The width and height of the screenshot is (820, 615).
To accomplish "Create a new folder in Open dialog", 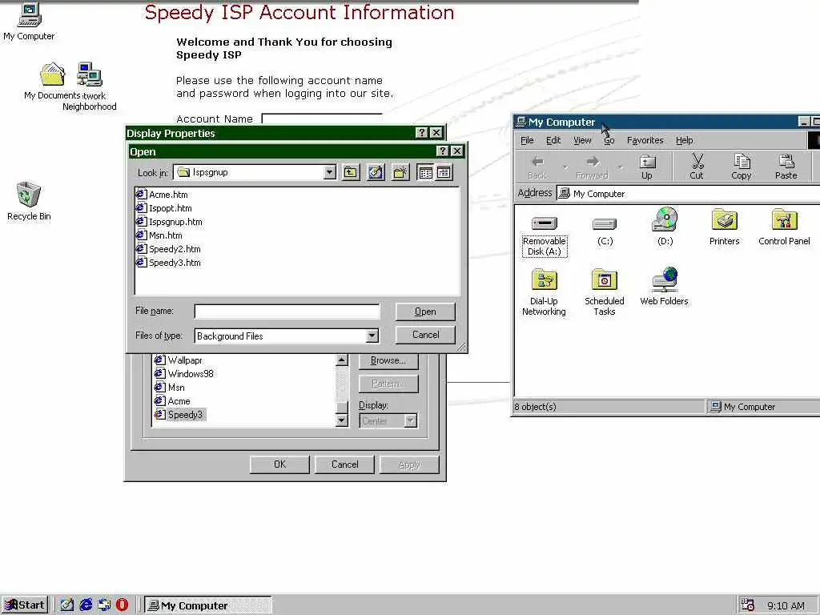I will pyautogui.click(x=400, y=173).
